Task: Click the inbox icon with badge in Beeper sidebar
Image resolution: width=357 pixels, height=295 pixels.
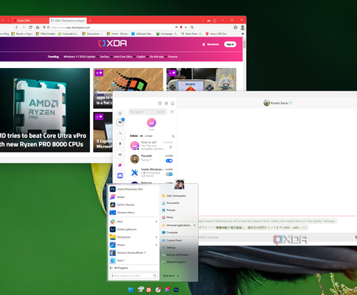Action: click(120, 122)
